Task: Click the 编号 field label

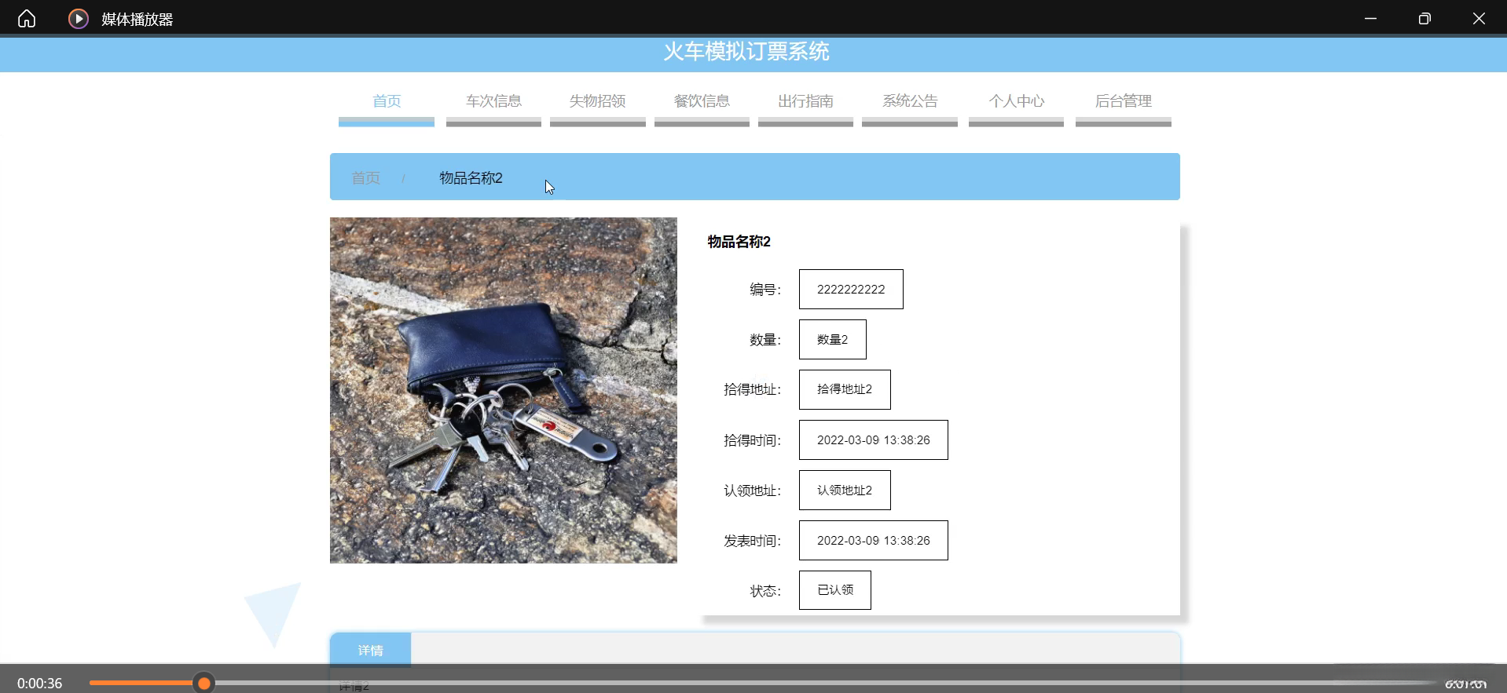Action: click(765, 290)
